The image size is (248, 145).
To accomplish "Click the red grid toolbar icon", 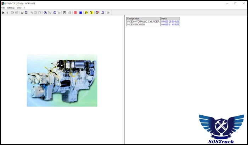I will click(x=75, y=13).
